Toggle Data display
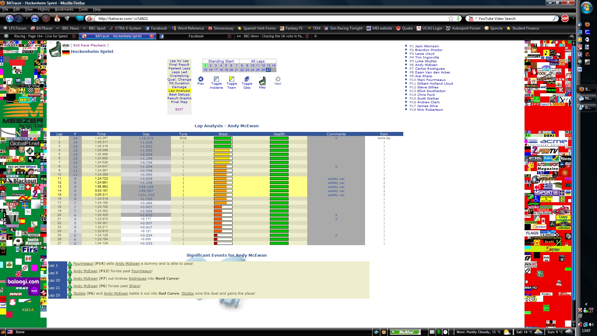This screenshot has width=597, height=336. coord(247,80)
